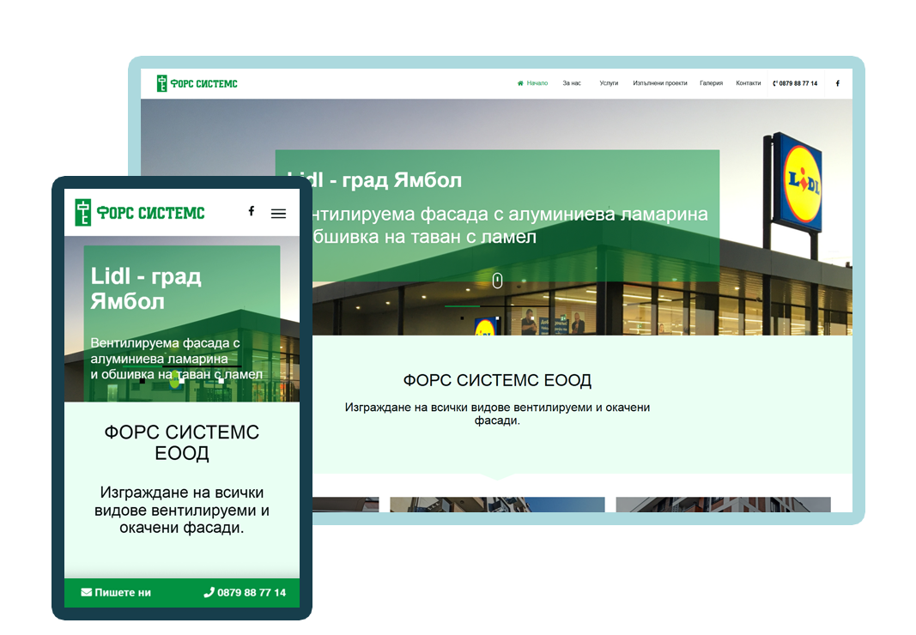
Task: Click the Lidl - град Ямбол mobile slide title
Action: (x=146, y=288)
